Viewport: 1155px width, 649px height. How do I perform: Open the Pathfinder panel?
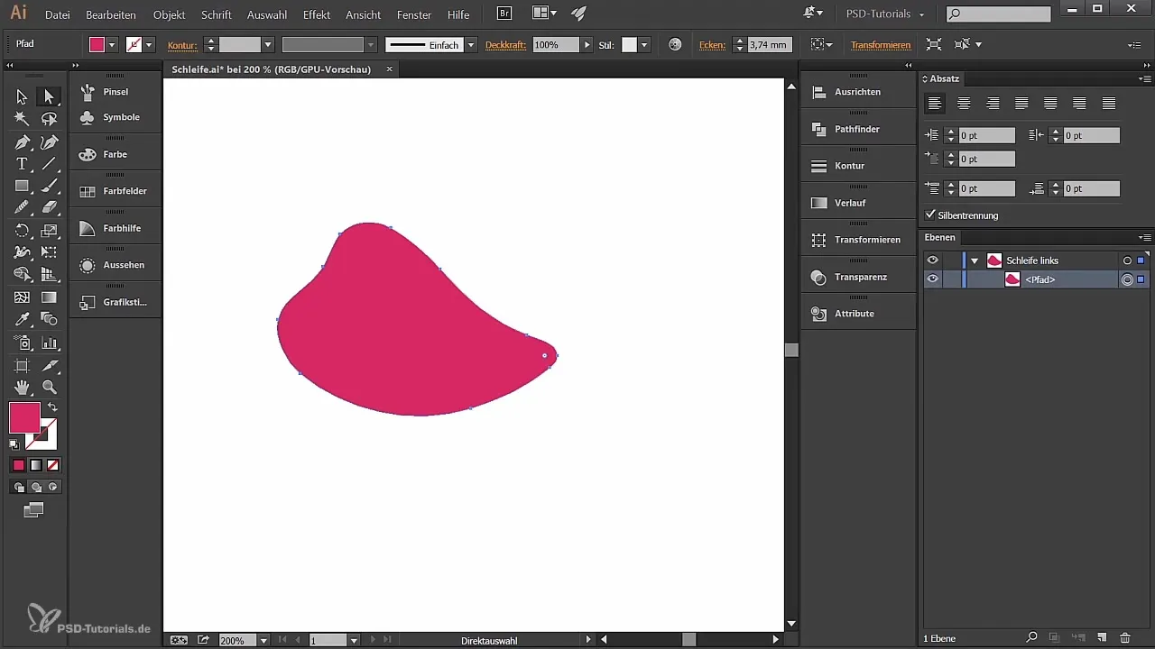point(857,129)
